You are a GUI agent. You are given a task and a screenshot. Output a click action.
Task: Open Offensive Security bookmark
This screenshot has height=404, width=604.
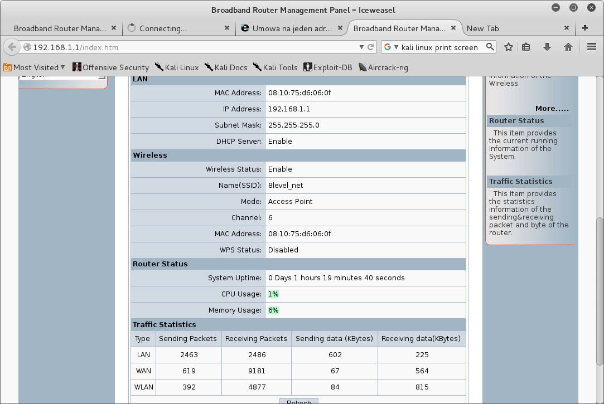click(110, 67)
